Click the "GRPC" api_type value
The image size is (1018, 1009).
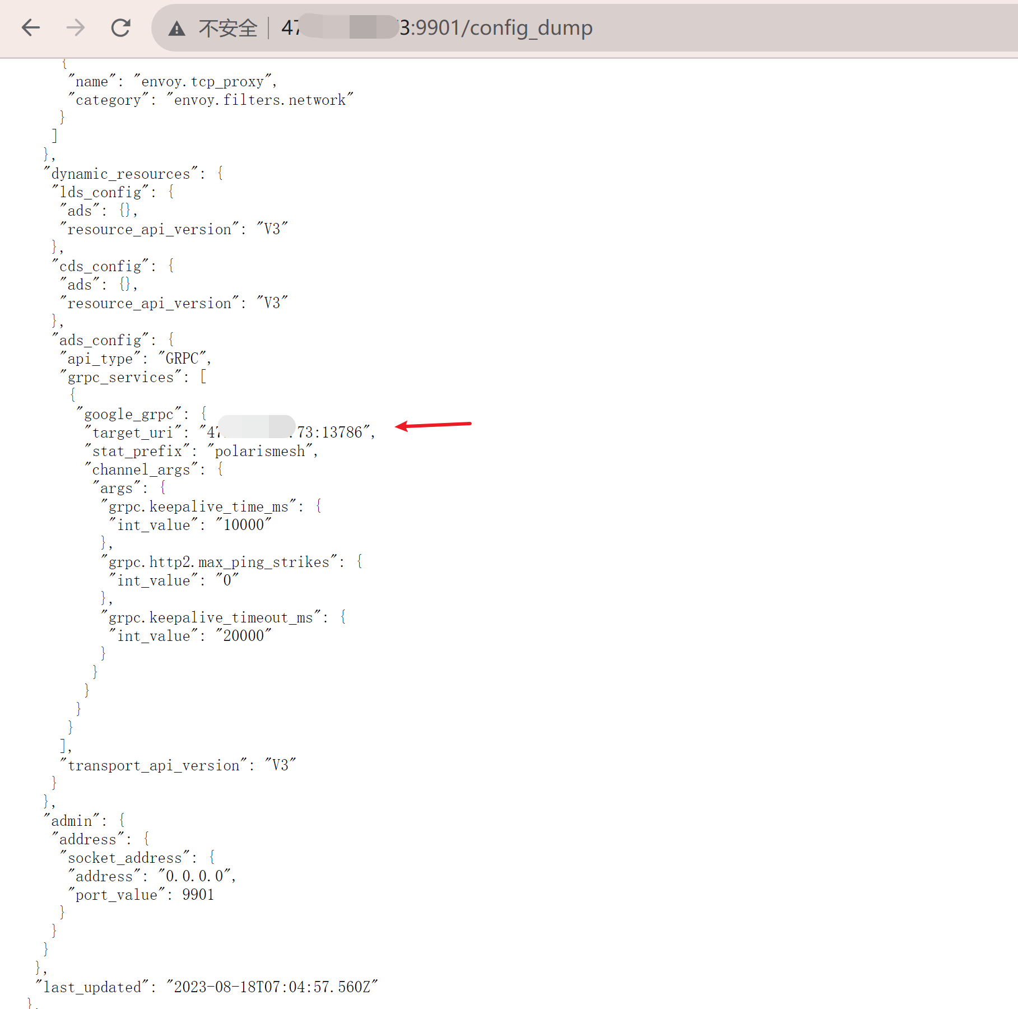[x=181, y=358]
